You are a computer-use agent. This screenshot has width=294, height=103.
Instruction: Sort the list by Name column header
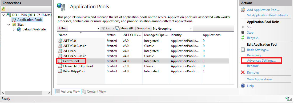(x=81, y=35)
